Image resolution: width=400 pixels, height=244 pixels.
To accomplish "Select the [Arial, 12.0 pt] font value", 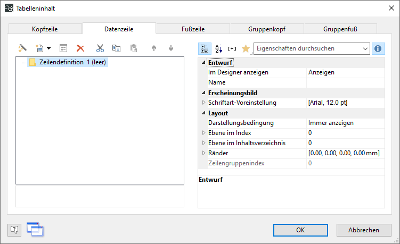I will click(x=346, y=103).
